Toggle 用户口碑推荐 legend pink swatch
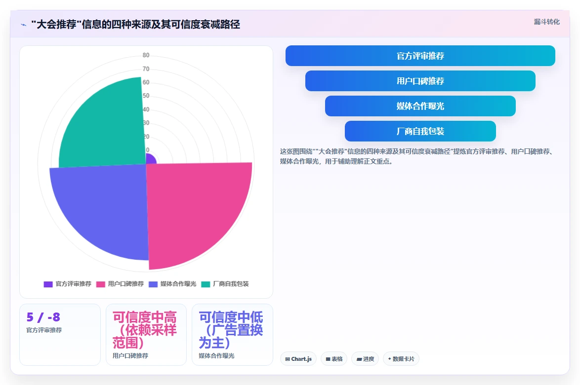The height and width of the screenshot is (385, 580). [x=101, y=284]
